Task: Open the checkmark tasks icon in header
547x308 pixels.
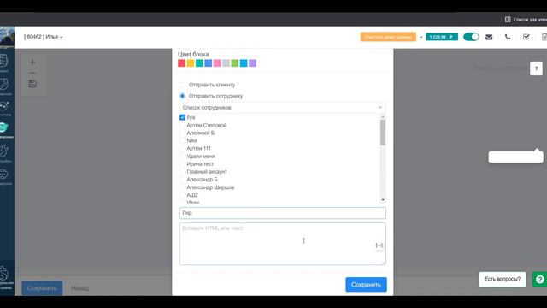Action: tap(526, 37)
